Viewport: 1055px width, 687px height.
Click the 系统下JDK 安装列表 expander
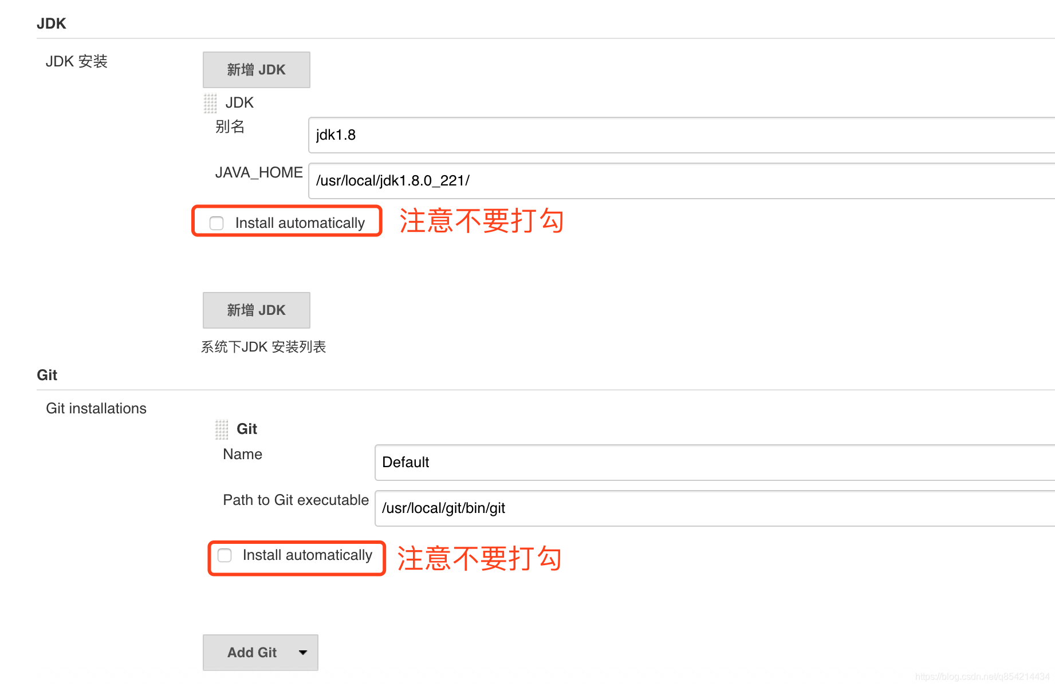(263, 346)
